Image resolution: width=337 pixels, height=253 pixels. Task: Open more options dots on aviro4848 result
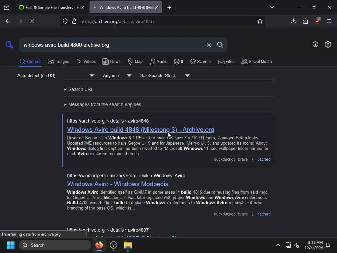252,159
